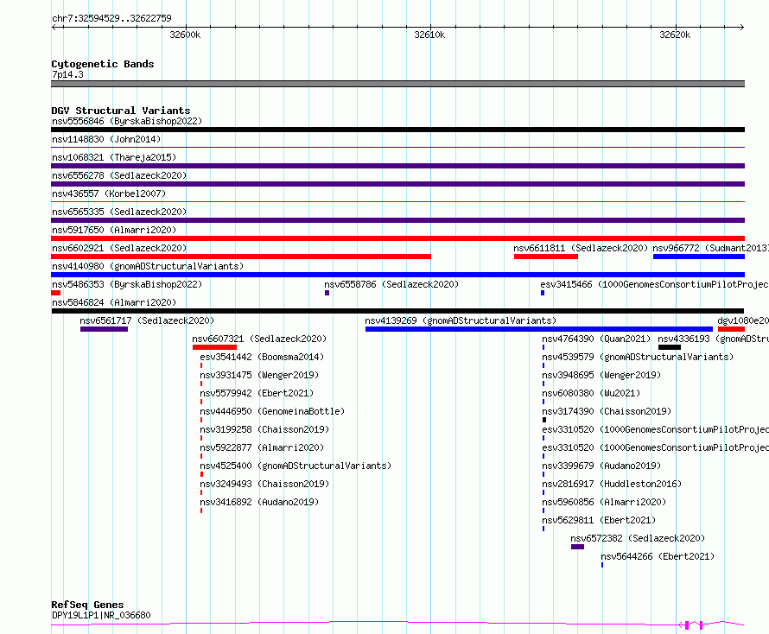Click nsv5579942 (Ebert2021) label

coord(257,393)
